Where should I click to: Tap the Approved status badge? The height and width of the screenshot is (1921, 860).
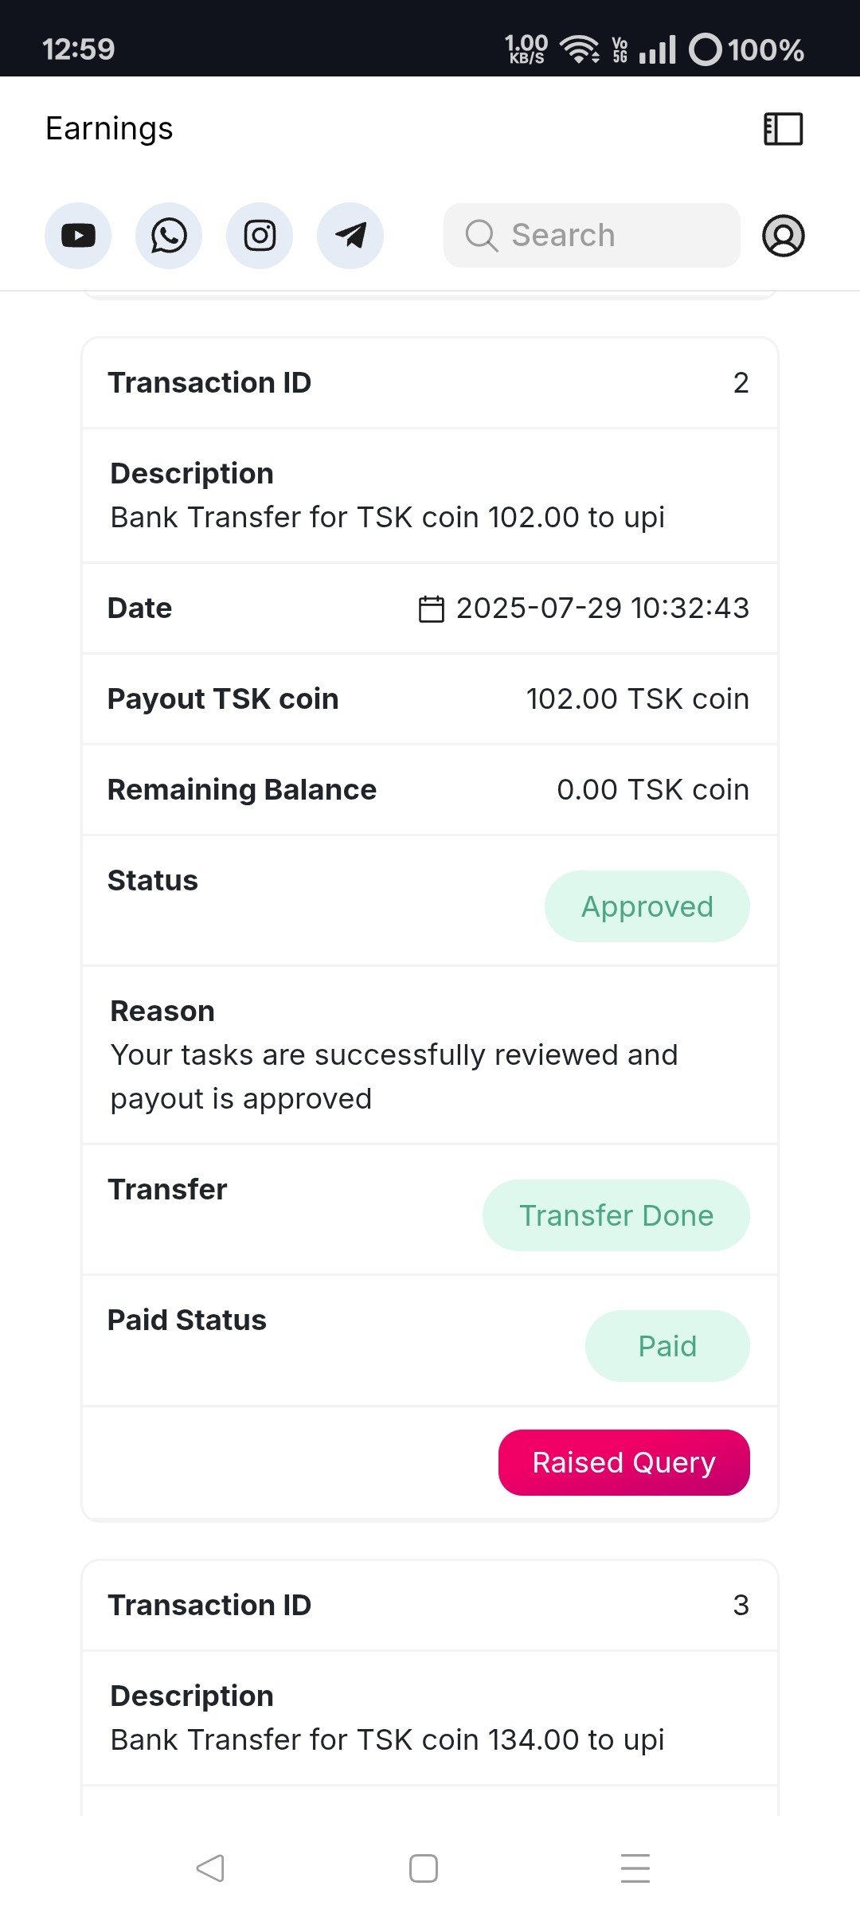(x=647, y=906)
